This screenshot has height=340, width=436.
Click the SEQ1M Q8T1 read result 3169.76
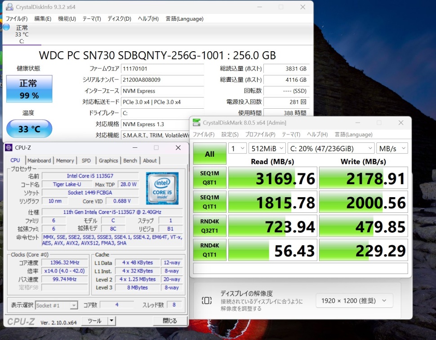tap(272, 178)
